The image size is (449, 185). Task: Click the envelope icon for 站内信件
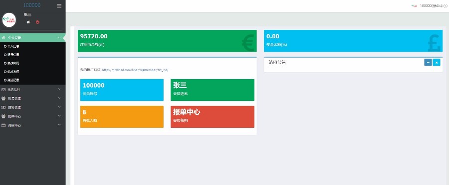tap(3, 90)
